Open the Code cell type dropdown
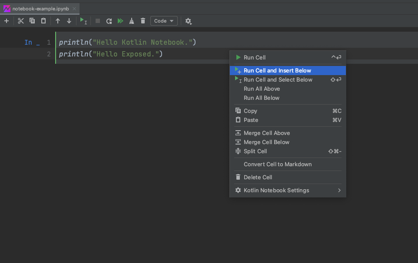The image size is (418, 263). tap(164, 20)
